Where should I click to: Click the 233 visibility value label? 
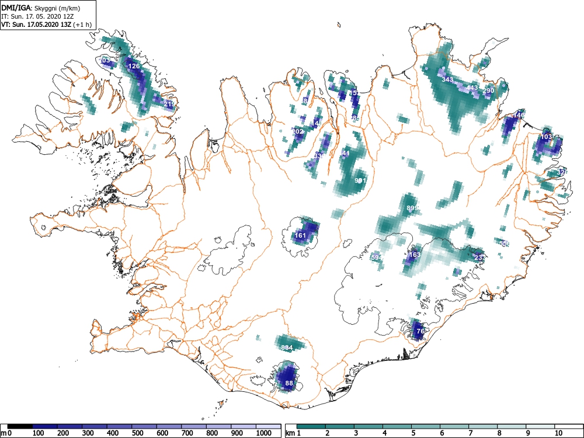479,258
